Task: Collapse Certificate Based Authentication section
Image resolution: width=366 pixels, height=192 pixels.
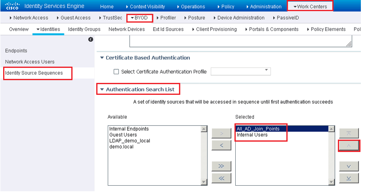Action: 102,58
